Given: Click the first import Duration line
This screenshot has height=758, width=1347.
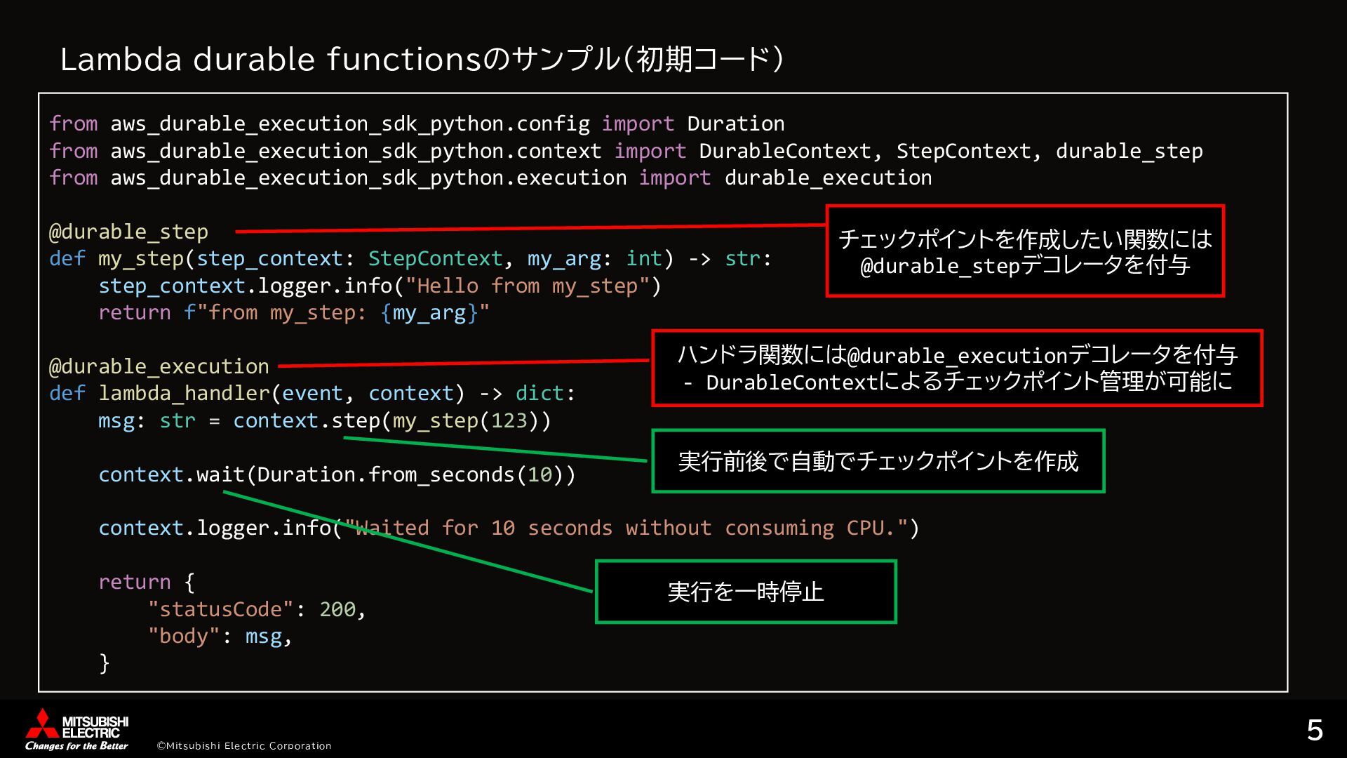Looking at the screenshot, I should (x=417, y=124).
